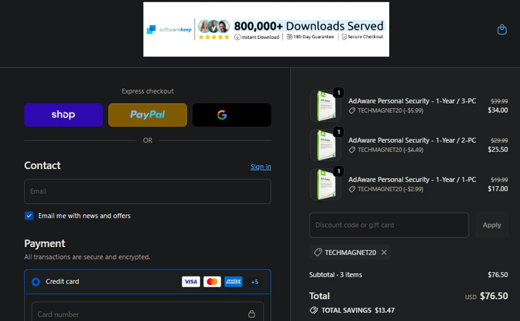
Task: Click the Total Savings tag icon
Action: [x=314, y=310]
